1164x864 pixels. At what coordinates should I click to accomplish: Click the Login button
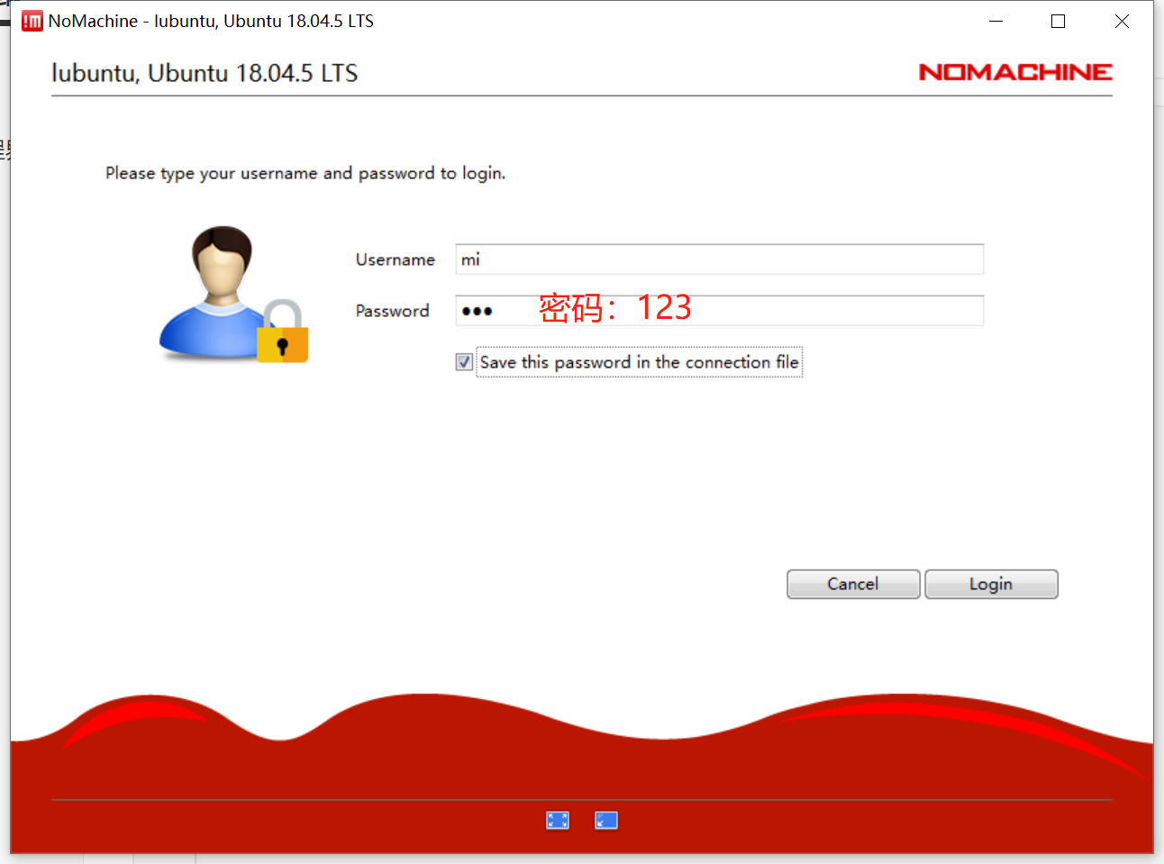991,584
